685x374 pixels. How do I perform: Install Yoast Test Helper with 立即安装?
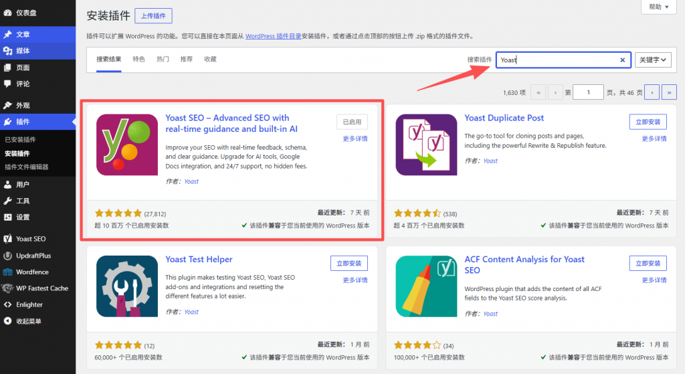349,264
